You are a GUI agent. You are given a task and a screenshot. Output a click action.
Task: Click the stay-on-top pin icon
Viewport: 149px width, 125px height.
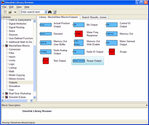click(x=15, y=12)
